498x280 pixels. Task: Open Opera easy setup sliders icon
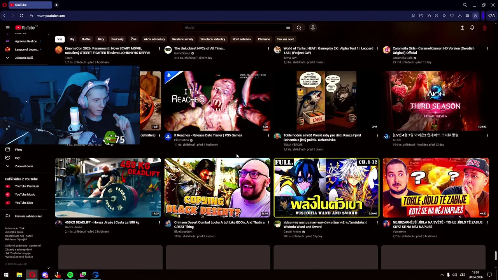click(x=468, y=16)
